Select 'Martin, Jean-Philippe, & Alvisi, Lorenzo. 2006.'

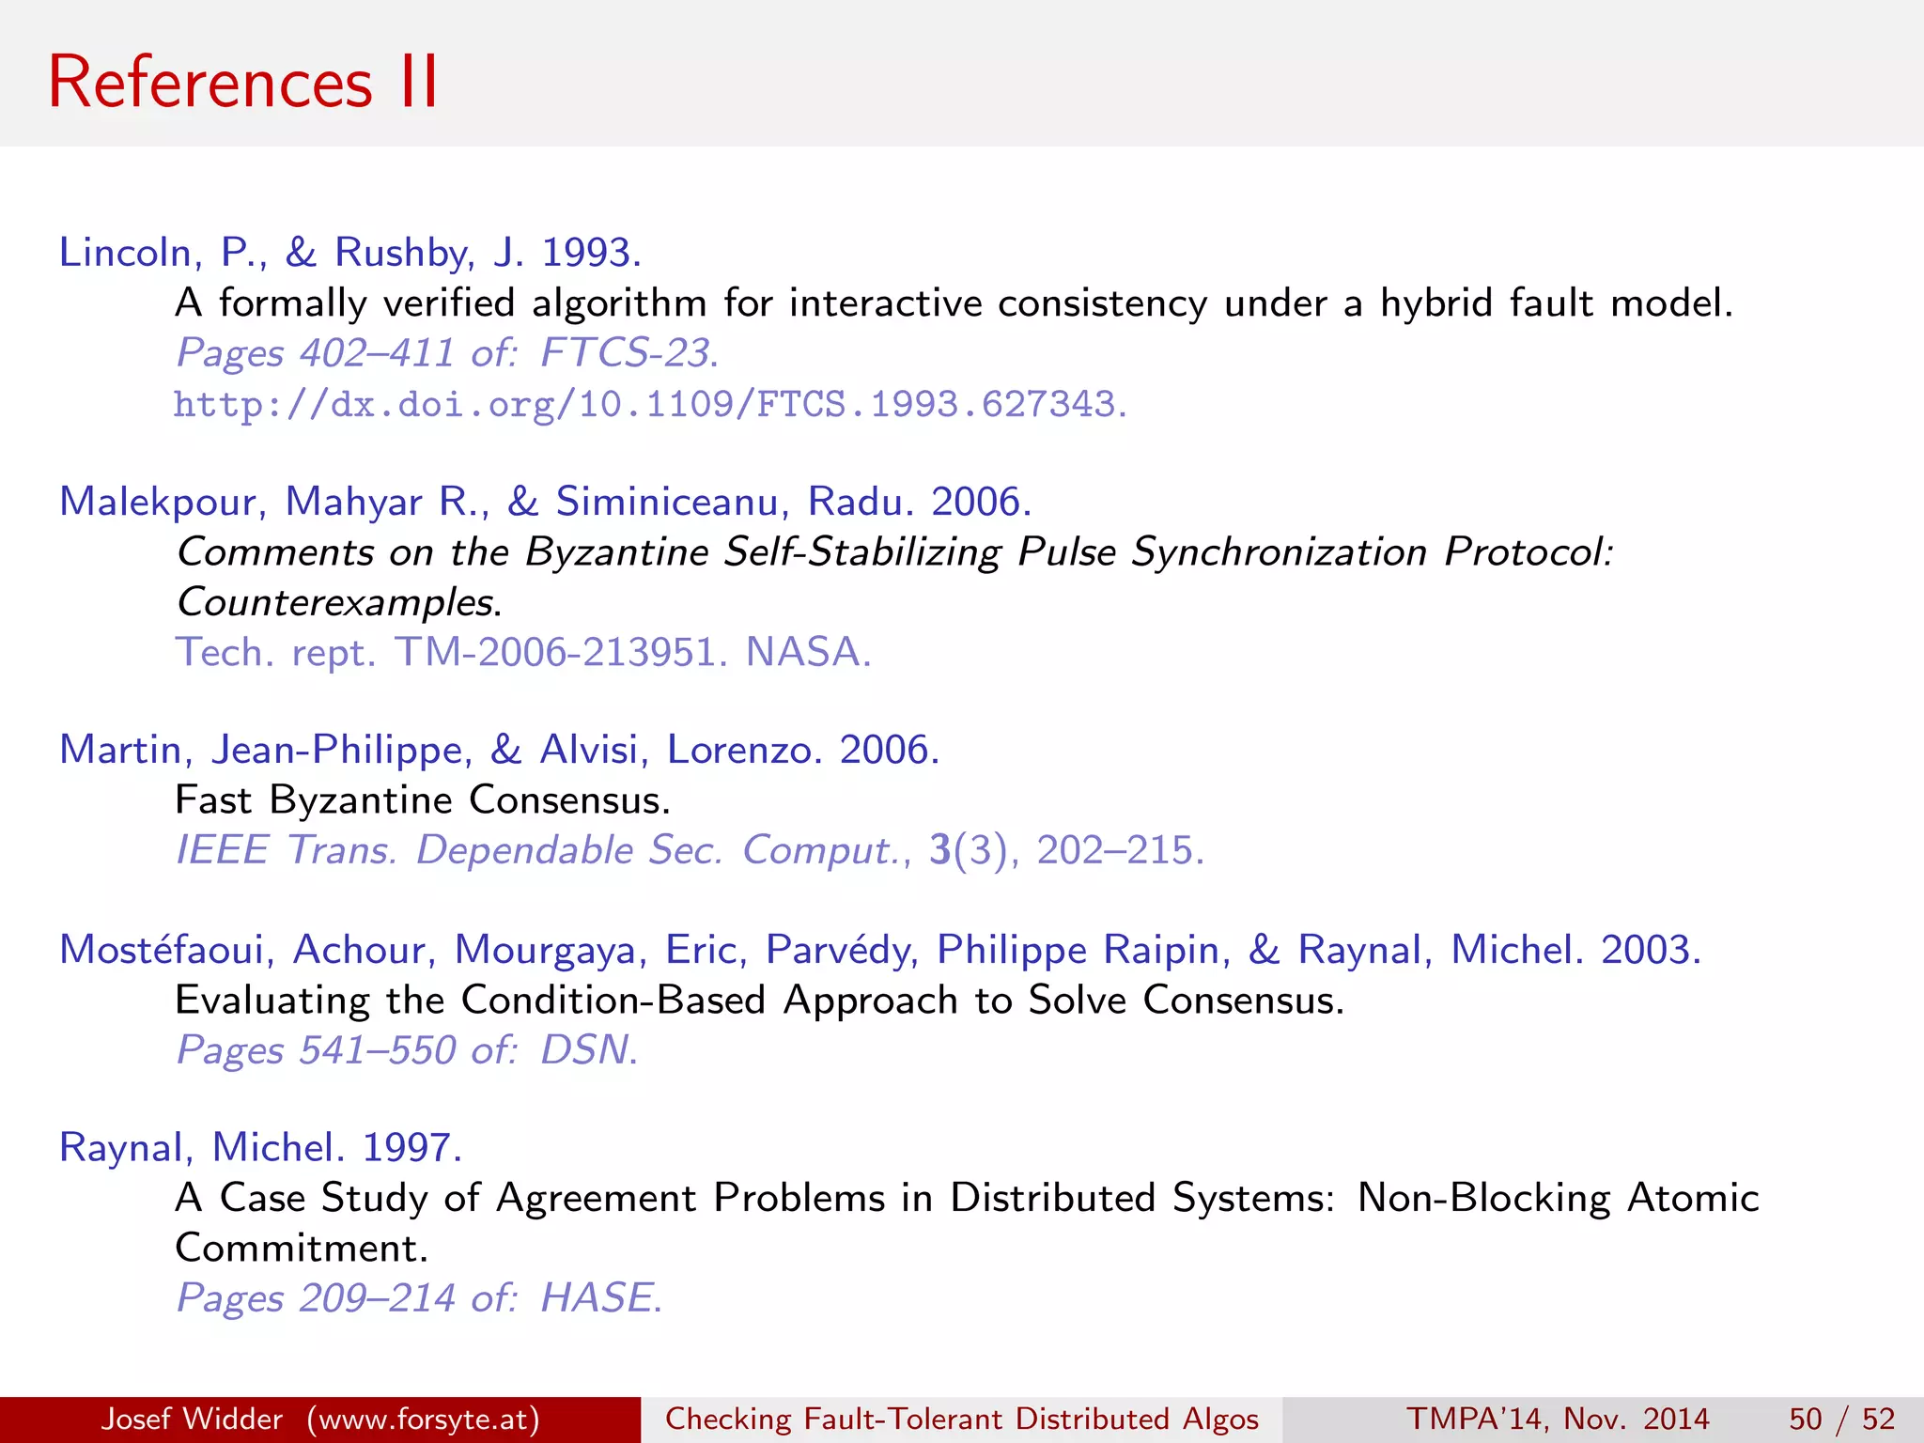[500, 750]
